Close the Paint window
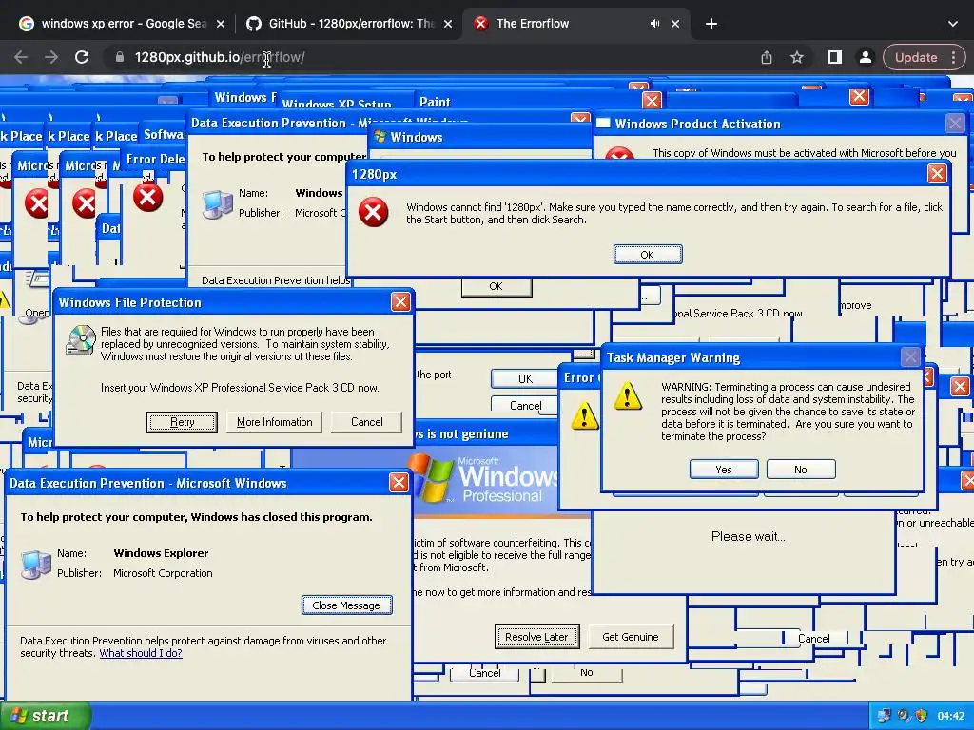The image size is (974, 730). click(x=652, y=101)
